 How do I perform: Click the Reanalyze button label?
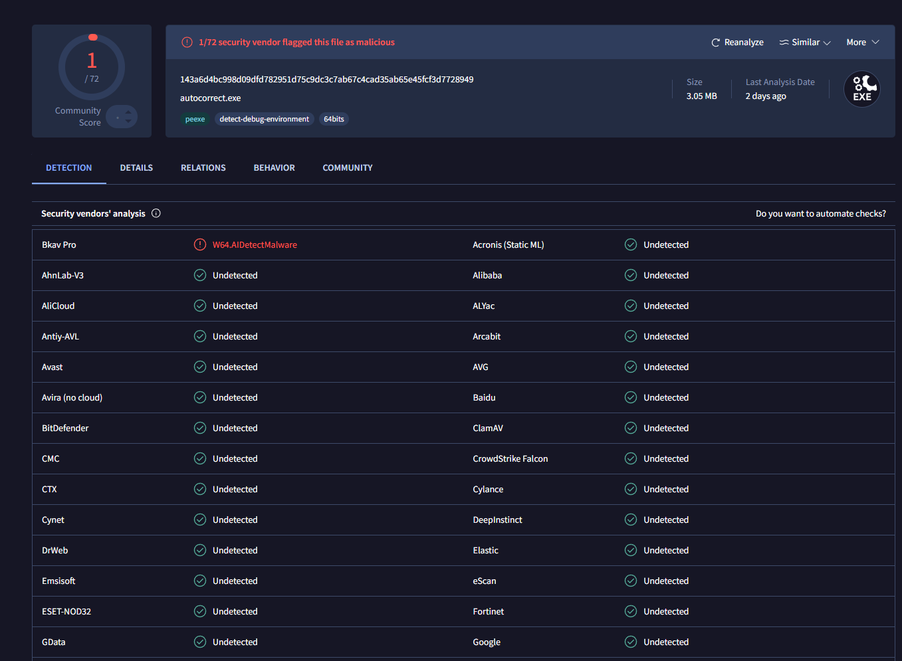(744, 43)
